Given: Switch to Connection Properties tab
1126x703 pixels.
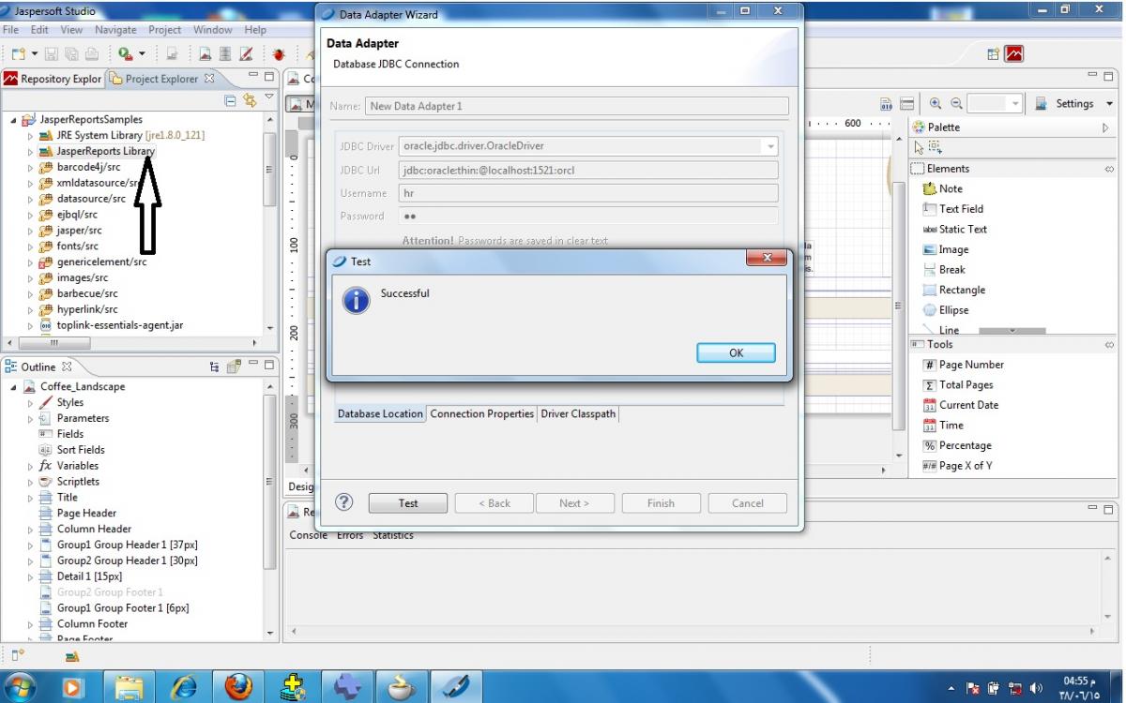Looking at the screenshot, I should [x=481, y=413].
